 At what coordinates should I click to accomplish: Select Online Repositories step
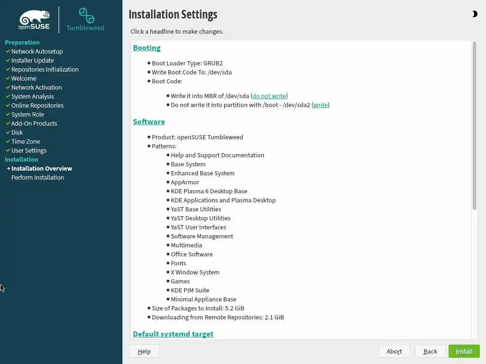click(x=37, y=105)
